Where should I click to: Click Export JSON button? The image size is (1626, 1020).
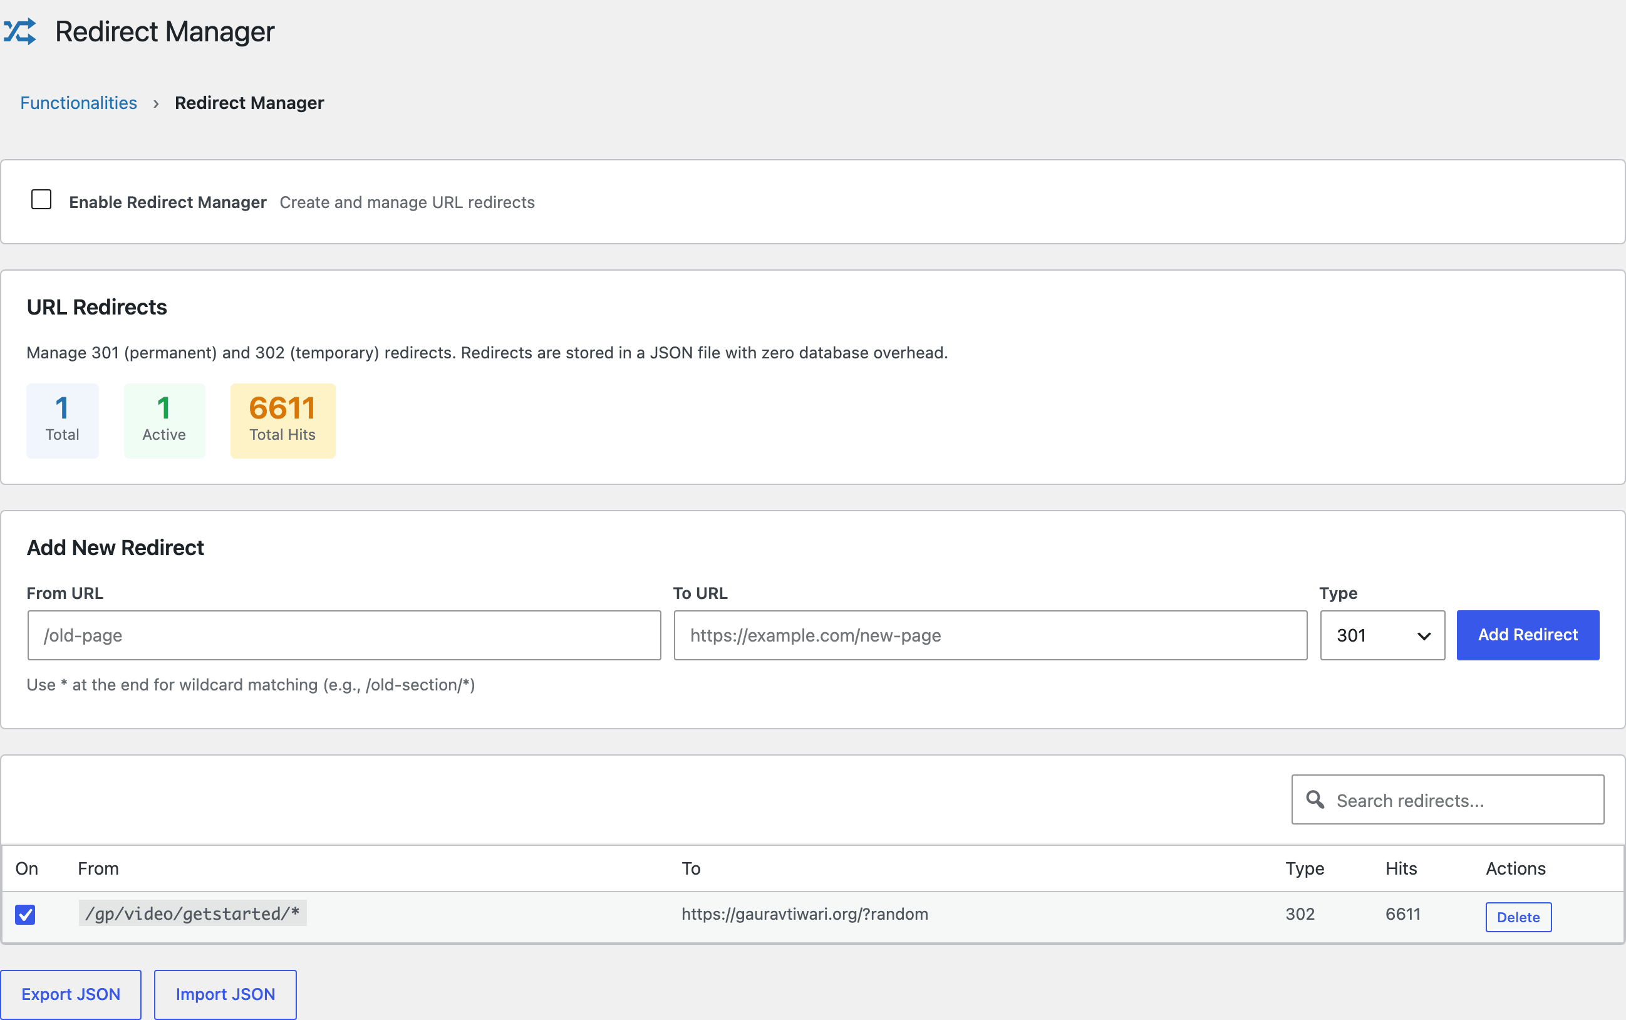pyautogui.click(x=71, y=994)
